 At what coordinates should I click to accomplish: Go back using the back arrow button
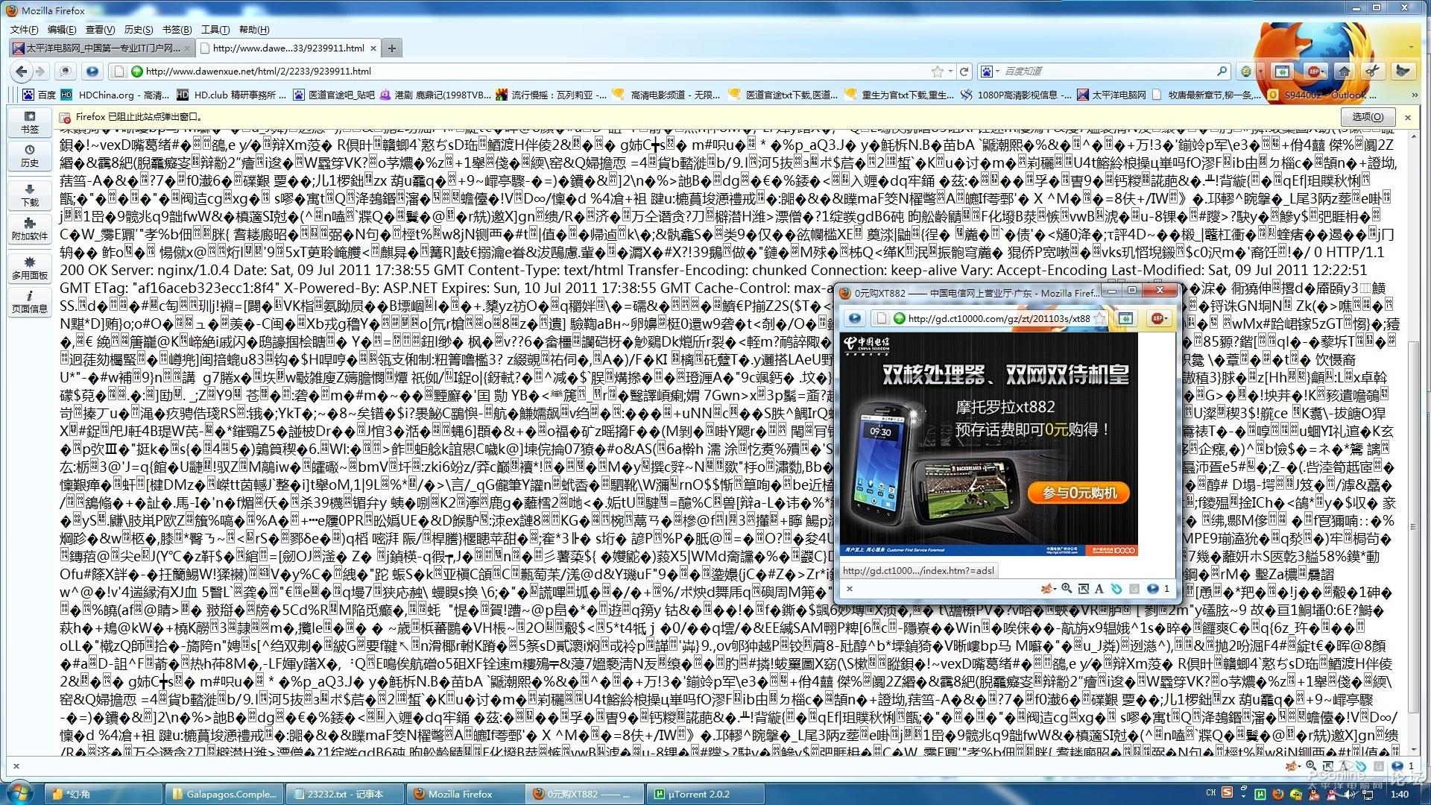pyautogui.click(x=22, y=72)
